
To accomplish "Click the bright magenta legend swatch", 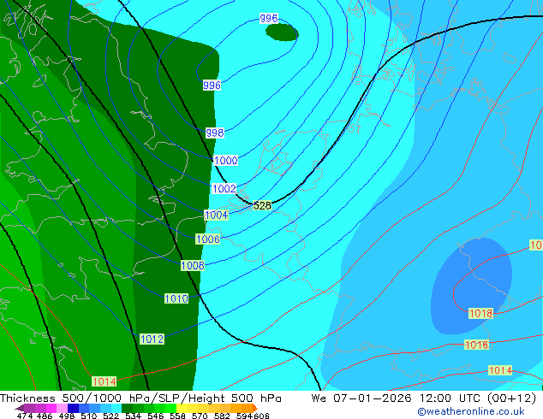I will 51,408.
